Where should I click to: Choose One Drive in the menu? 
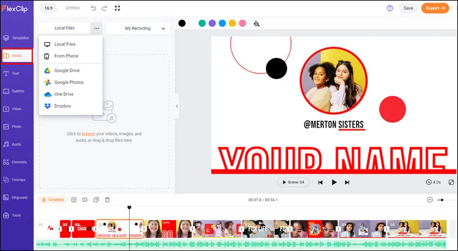click(x=71, y=94)
